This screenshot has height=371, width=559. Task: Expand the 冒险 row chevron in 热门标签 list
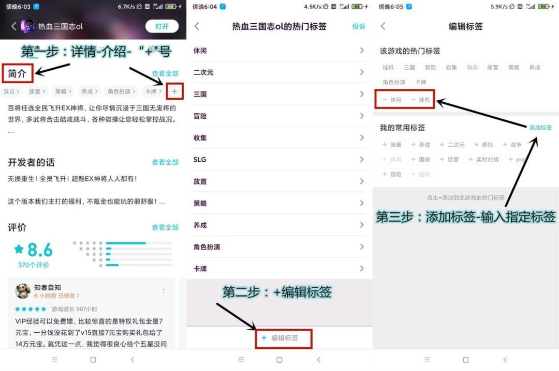[362, 116]
